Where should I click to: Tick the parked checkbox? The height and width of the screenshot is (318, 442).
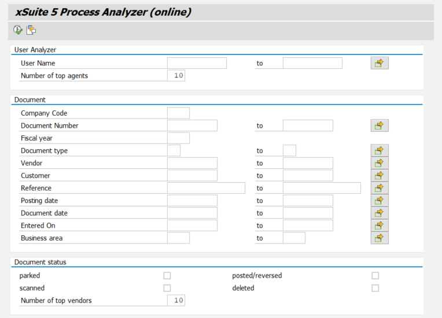(x=167, y=275)
